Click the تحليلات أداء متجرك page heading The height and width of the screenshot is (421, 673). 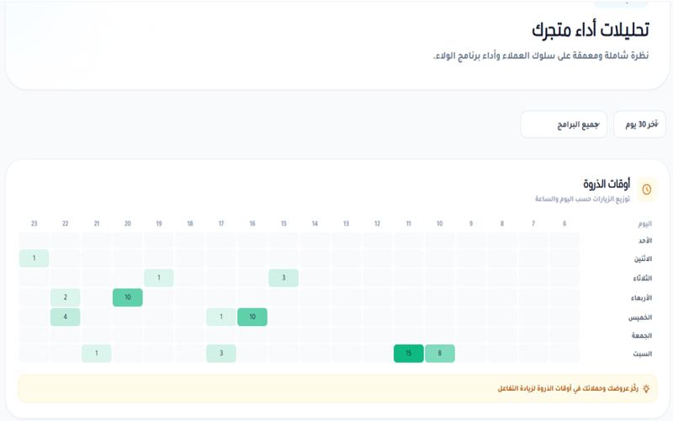[x=591, y=30]
